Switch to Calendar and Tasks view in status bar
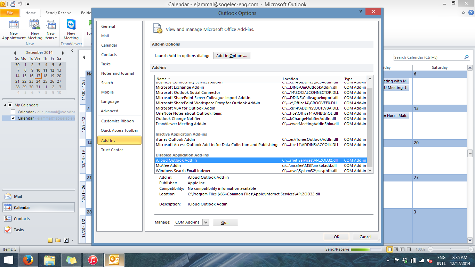Screen dimensions: 475x267 pos(396,249)
